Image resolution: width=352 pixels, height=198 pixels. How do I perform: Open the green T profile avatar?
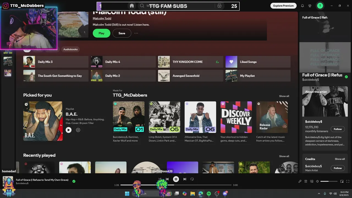click(x=320, y=5)
